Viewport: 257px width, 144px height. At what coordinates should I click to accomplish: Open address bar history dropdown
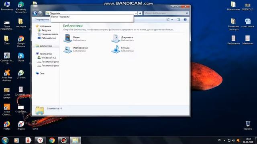click(136, 13)
